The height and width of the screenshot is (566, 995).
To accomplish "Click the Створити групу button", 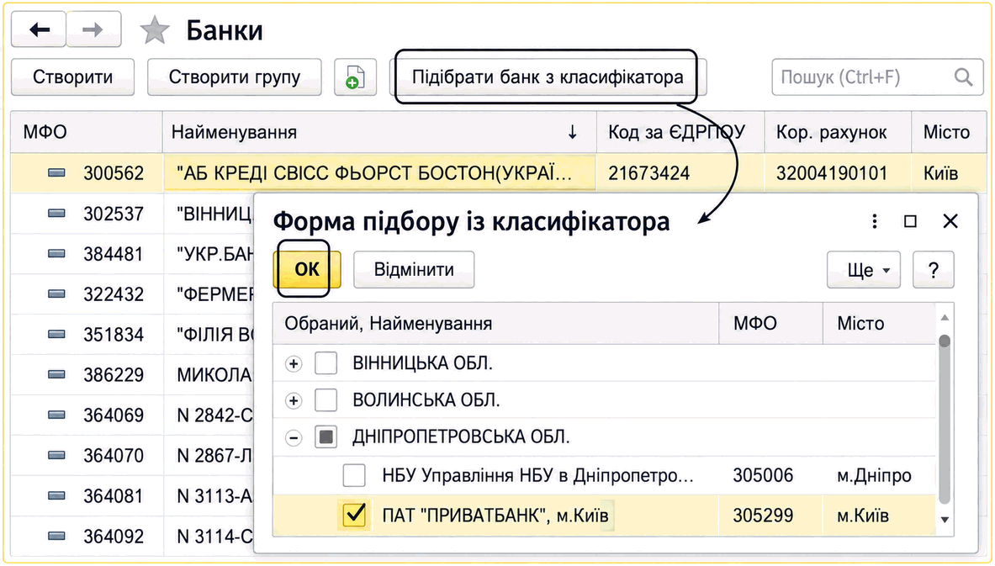I will point(235,77).
